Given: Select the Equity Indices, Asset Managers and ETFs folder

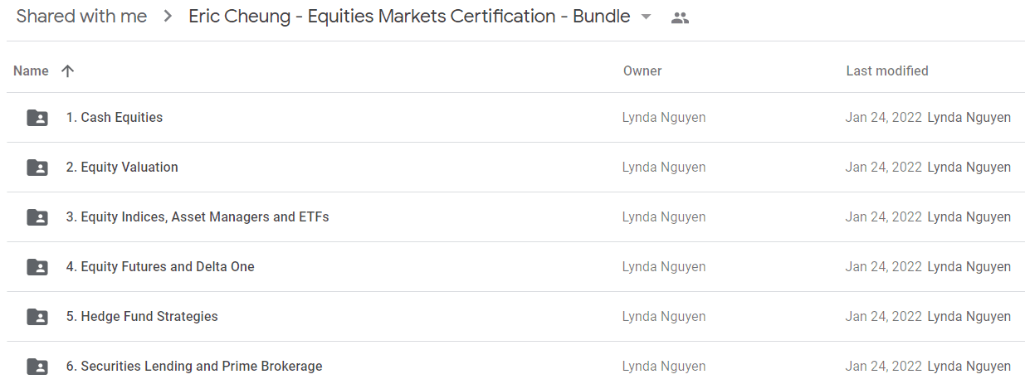Looking at the screenshot, I should [x=515, y=217].
